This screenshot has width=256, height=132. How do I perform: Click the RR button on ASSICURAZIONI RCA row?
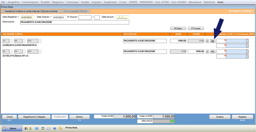point(213,41)
